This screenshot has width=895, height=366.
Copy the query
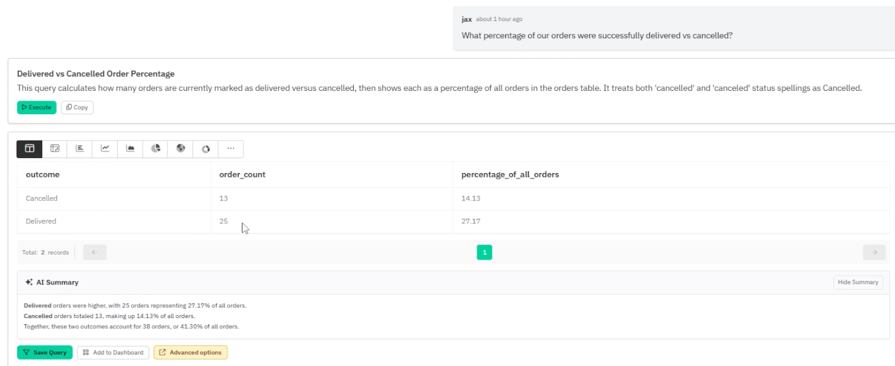coord(77,107)
